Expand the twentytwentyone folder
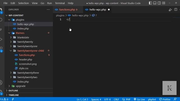The image size is (180, 101). (x=11, y=46)
